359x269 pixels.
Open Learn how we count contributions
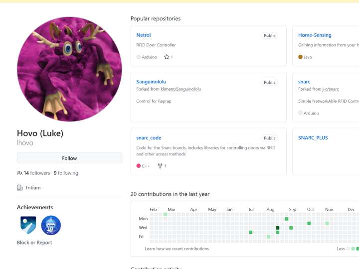click(x=177, y=249)
